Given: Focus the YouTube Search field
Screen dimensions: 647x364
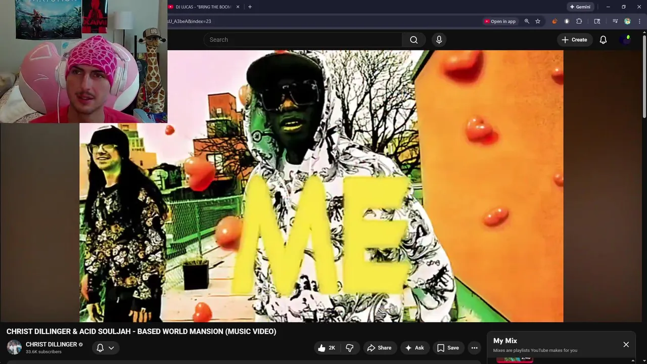Looking at the screenshot, I should click(303, 39).
